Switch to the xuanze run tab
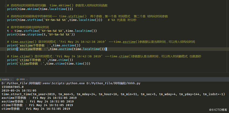 click(x=5, y=79)
